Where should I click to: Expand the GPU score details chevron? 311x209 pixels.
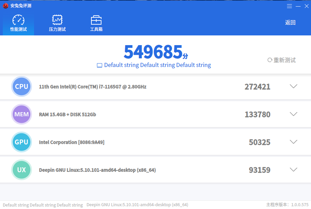294,142
